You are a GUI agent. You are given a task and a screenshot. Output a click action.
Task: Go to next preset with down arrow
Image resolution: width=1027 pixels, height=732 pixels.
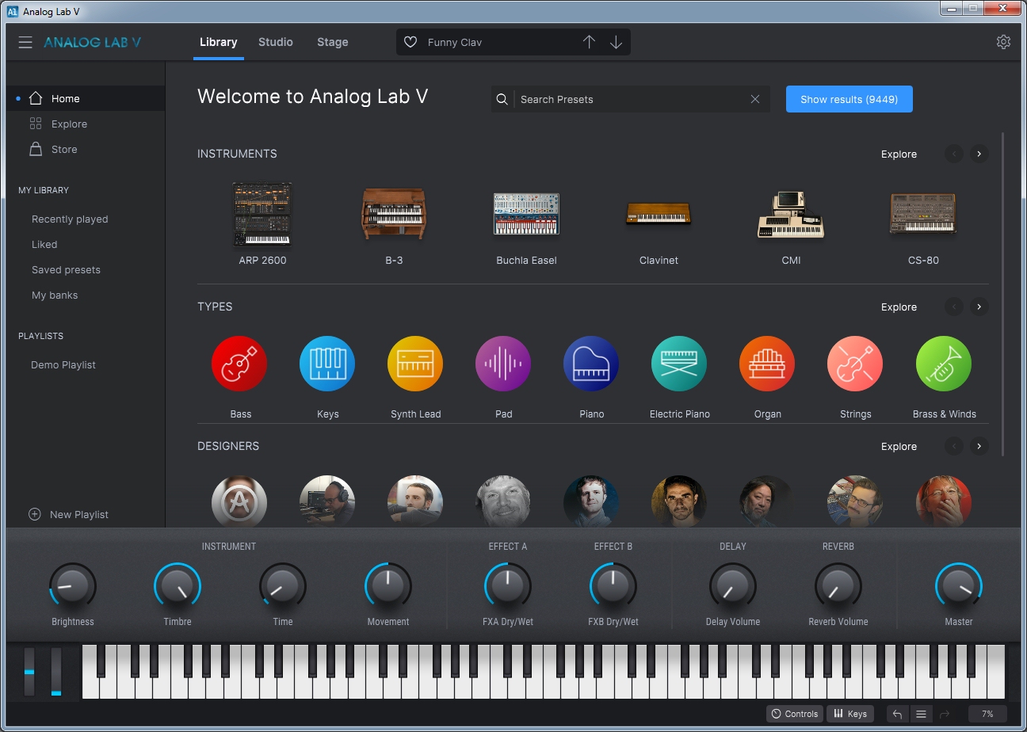coord(616,43)
